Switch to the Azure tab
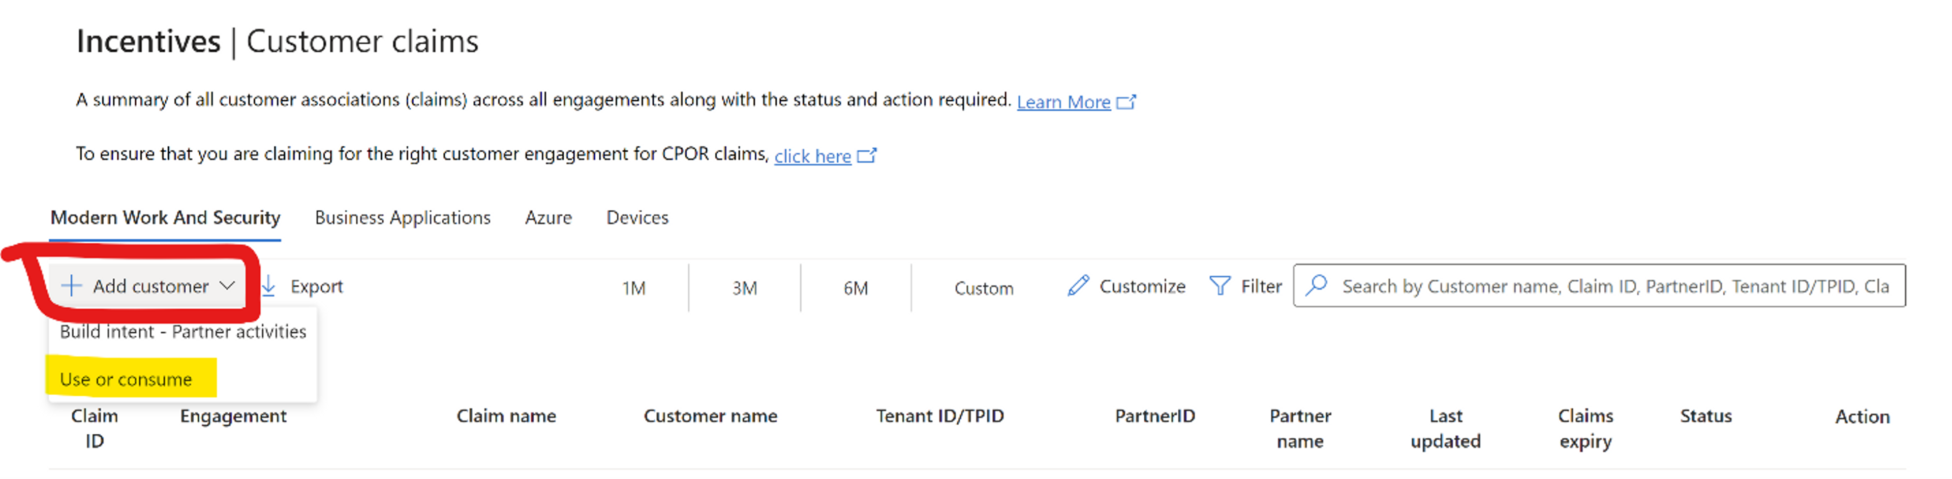 pyautogui.click(x=548, y=218)
